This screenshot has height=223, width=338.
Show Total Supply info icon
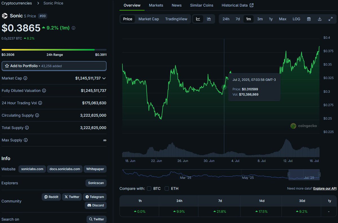tap(27, 127)
